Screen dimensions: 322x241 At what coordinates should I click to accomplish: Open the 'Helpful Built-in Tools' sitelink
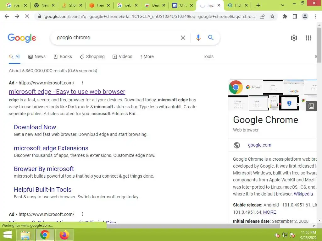click(x=43, y=190)
